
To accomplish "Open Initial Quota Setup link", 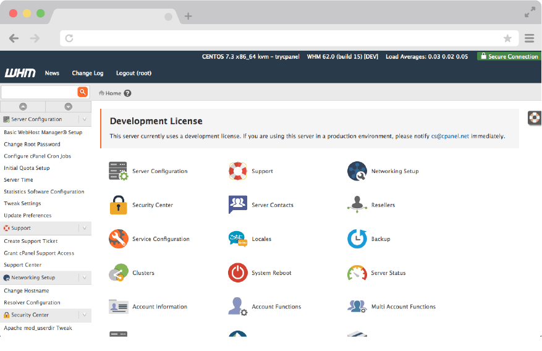I will [27, 168].
